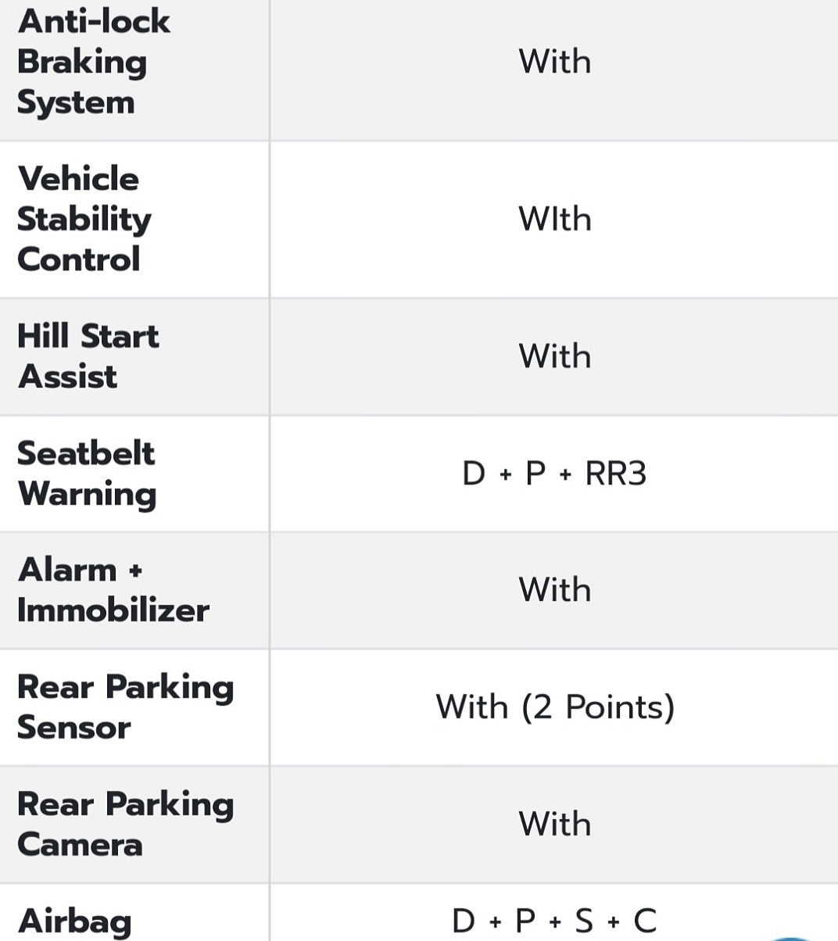The height and width of the screenshot is (941, 838).
Task: Click the letter P in Seatbelt Warning value
Action: tap(535, 474)
